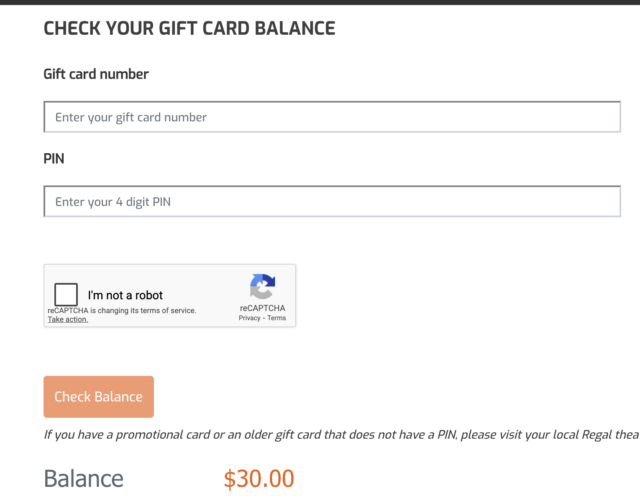This screenshot has height=504, width=640.
Task: Click the reCAPTCHA terms of service notice
Action: point(122,311)
